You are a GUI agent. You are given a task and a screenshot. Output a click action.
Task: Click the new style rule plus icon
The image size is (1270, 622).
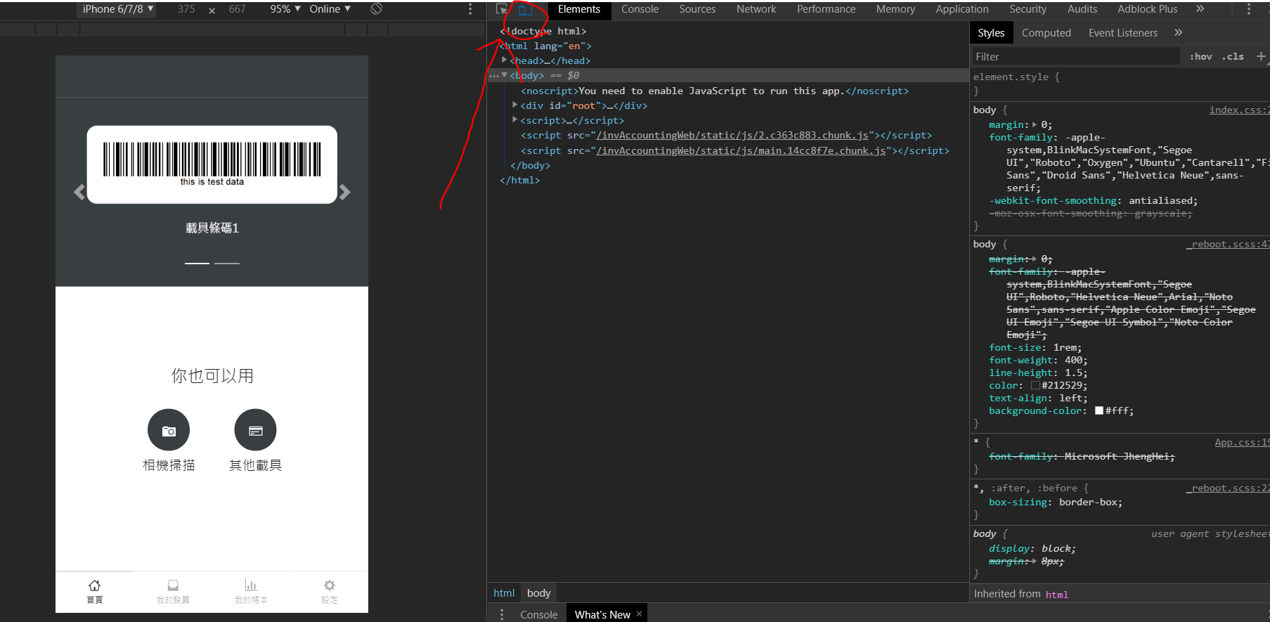point(1260,56)
